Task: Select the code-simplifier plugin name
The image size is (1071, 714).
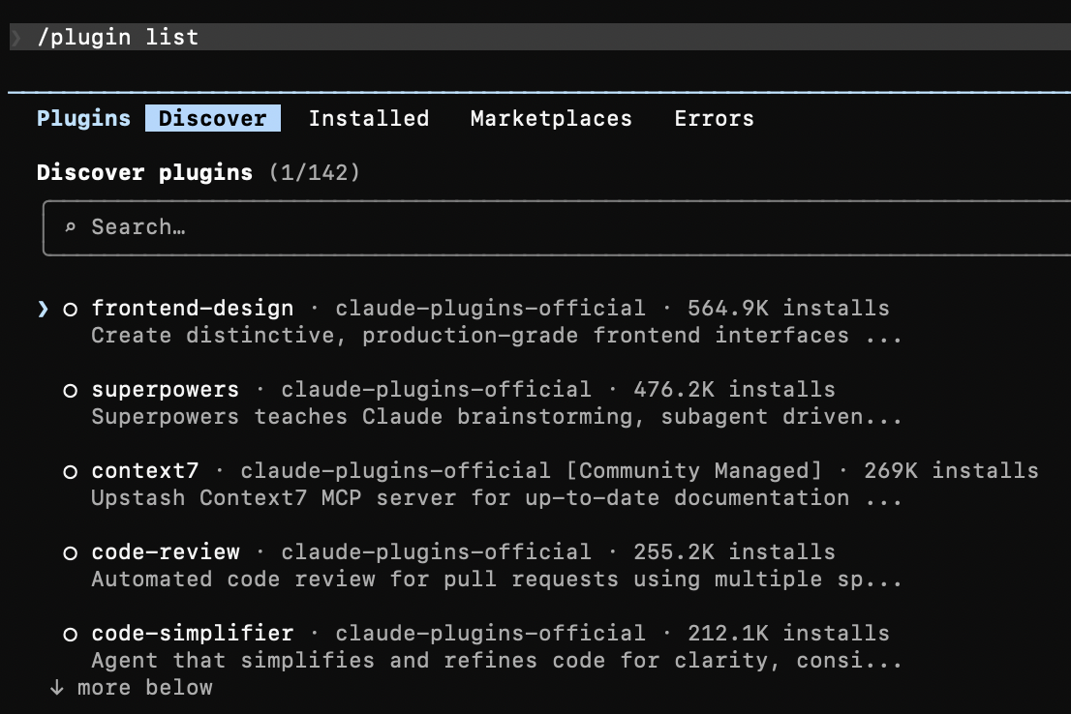Action: tap(193, 634)
